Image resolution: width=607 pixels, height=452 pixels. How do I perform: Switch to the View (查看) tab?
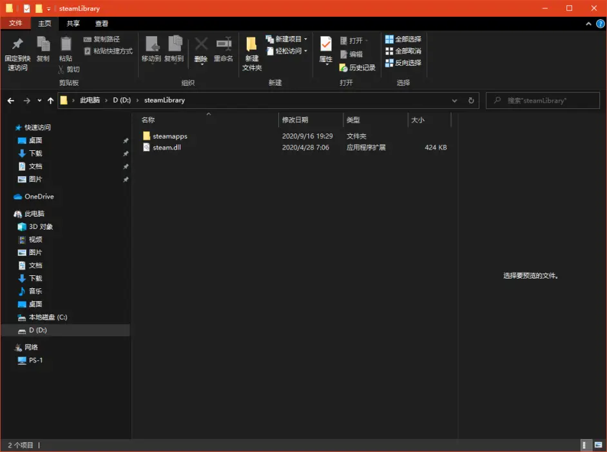[x=102, y=24]
